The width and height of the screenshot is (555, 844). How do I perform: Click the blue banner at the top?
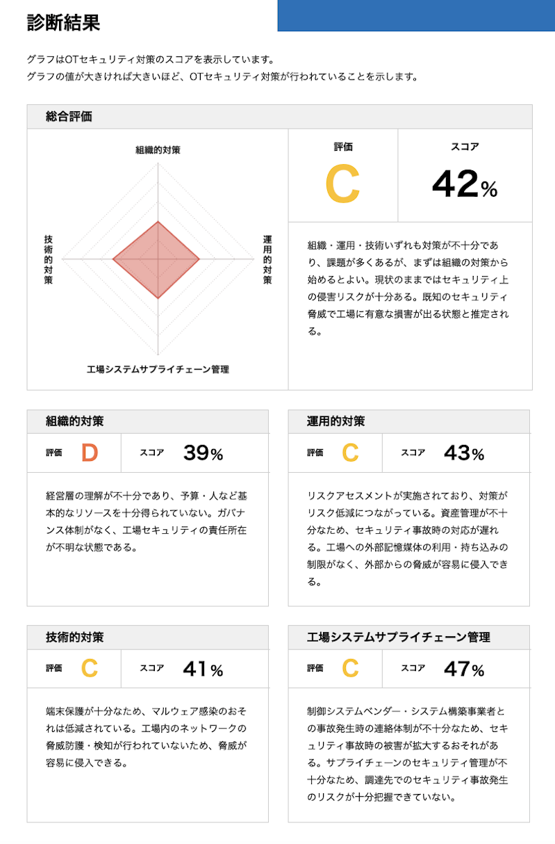click(415, 15)
